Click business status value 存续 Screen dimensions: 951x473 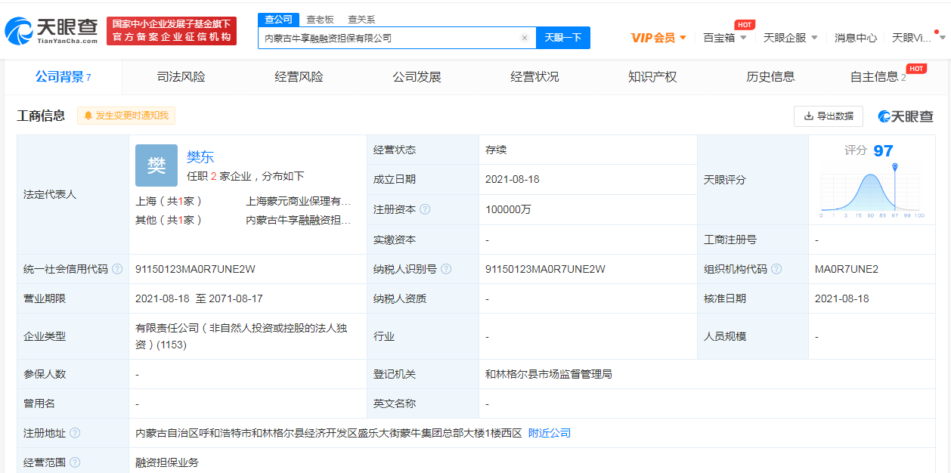[x=496, y=150]
